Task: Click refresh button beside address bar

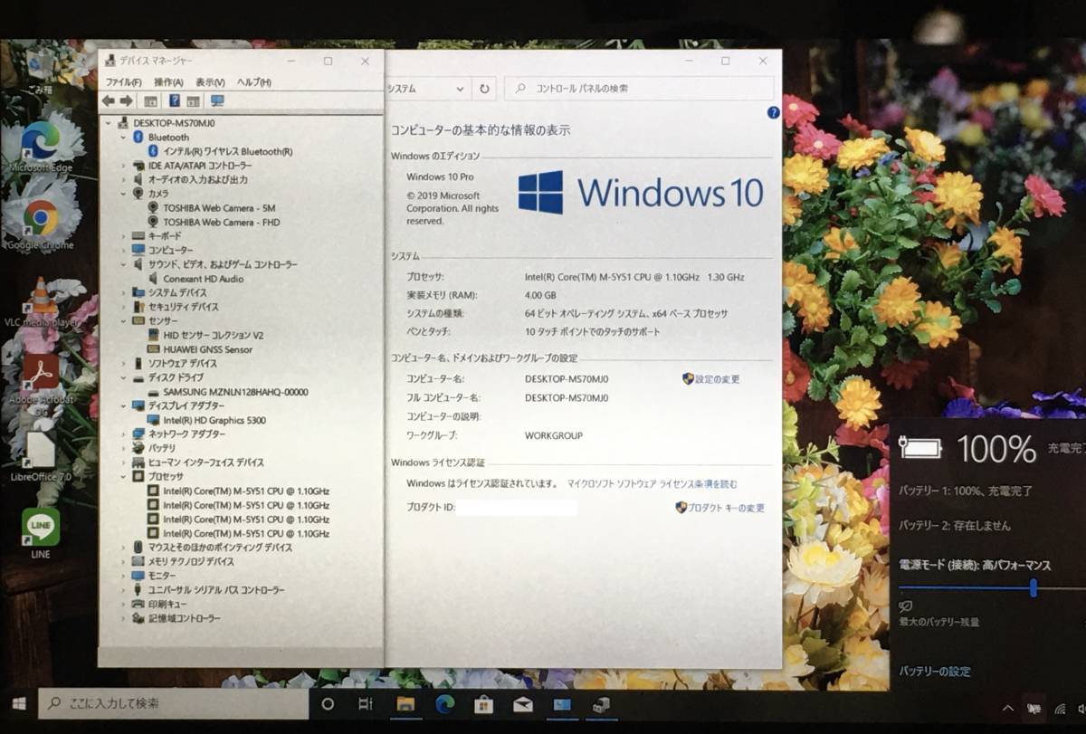Action: [484, 89]
